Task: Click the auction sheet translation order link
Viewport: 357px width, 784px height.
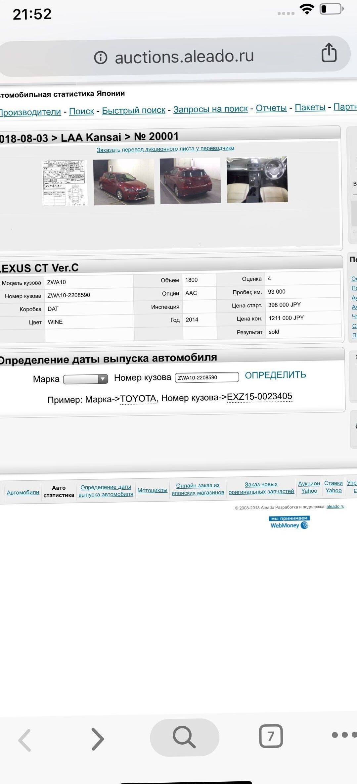Action: coord(165,149)
